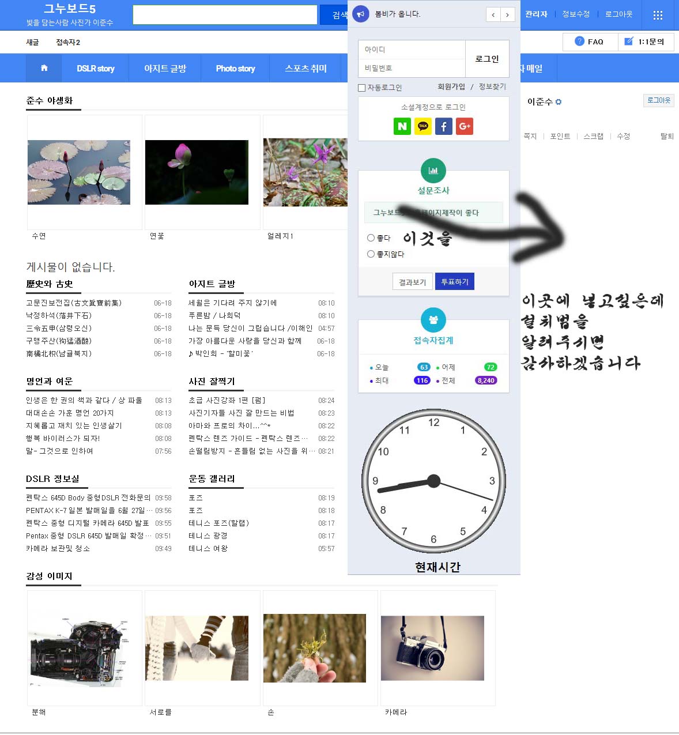Screen dimensions: 679x735
Task: Open the DSLR story menu
Action: coord(96,68)
